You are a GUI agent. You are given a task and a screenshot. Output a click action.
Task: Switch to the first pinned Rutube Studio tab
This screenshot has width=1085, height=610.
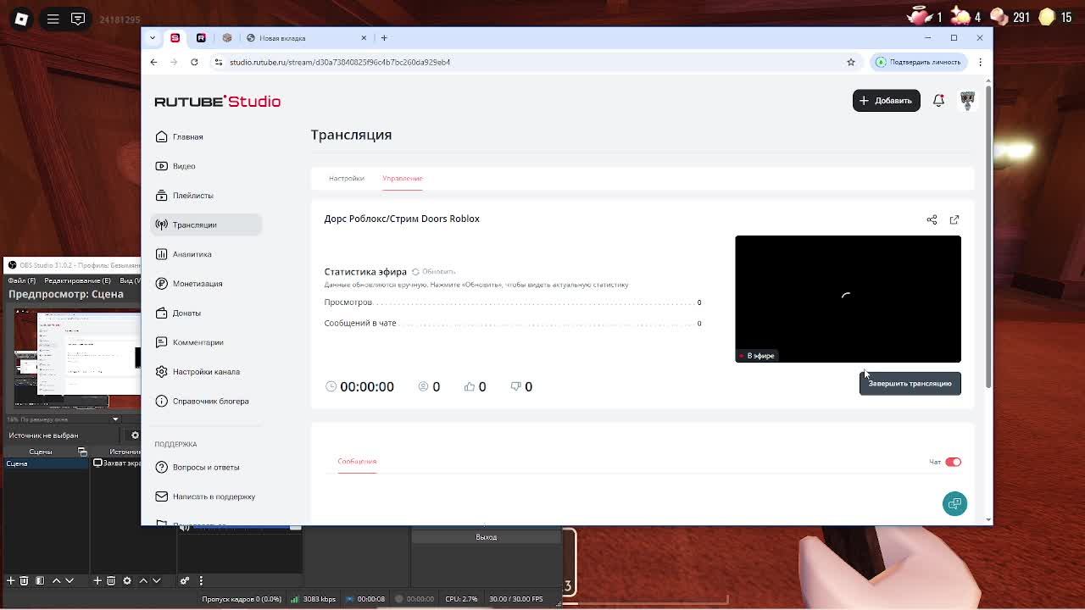coord(175,38)
